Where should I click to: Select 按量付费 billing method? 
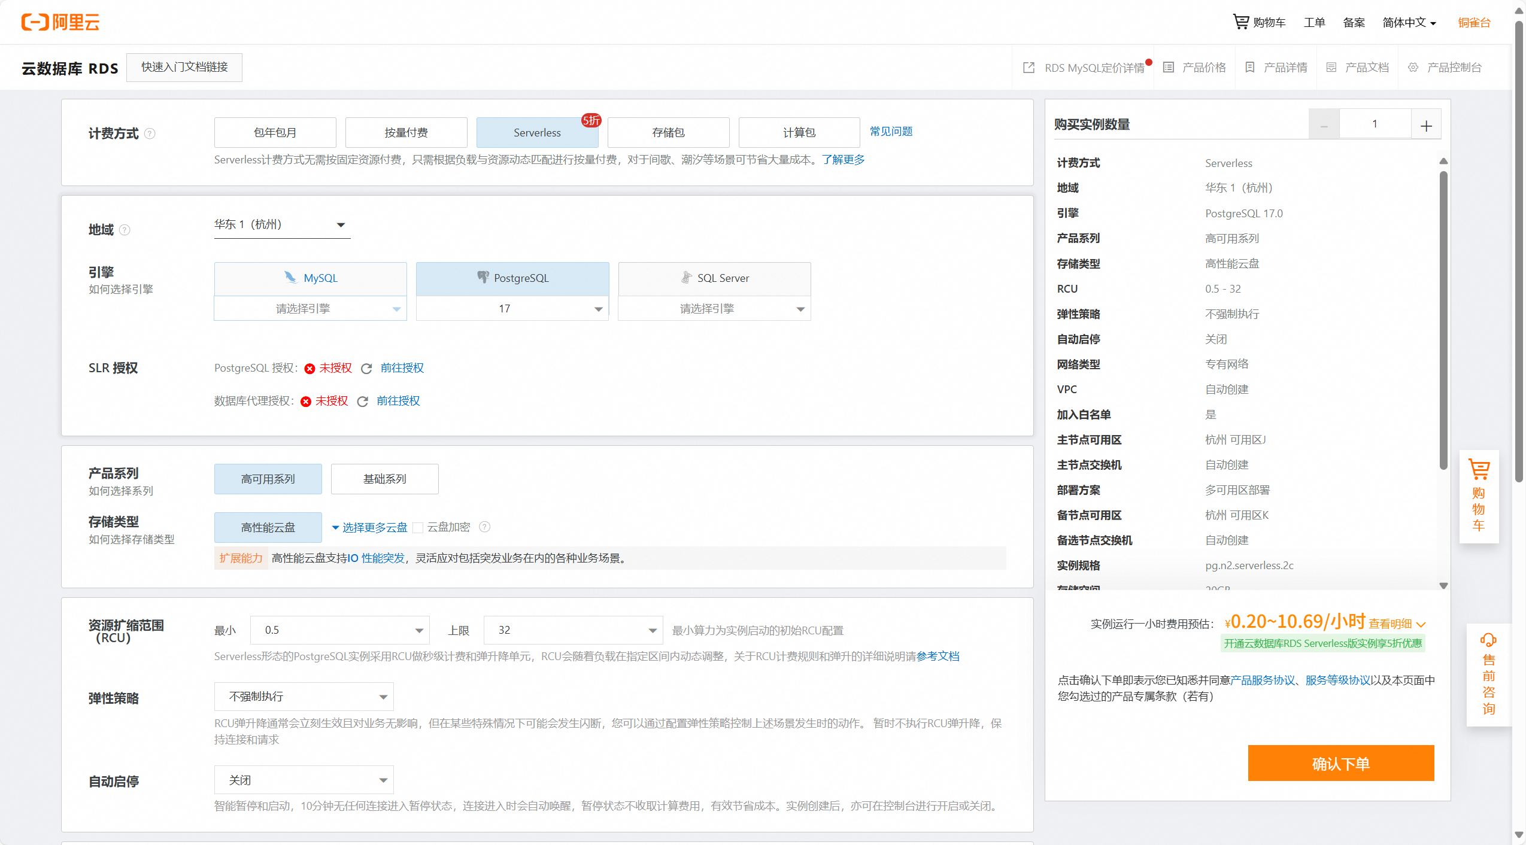click(x=406, y=132)
